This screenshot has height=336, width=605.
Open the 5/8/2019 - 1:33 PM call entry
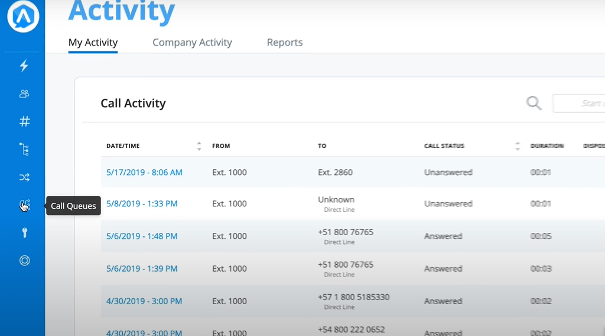(x=142, y=204)
